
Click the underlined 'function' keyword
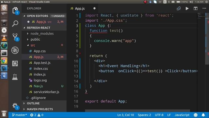[x=98, y=30]
